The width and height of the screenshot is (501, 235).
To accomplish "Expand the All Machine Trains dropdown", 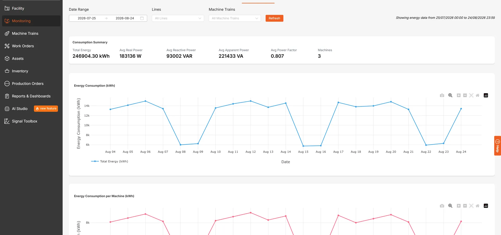I will [235, 18].
